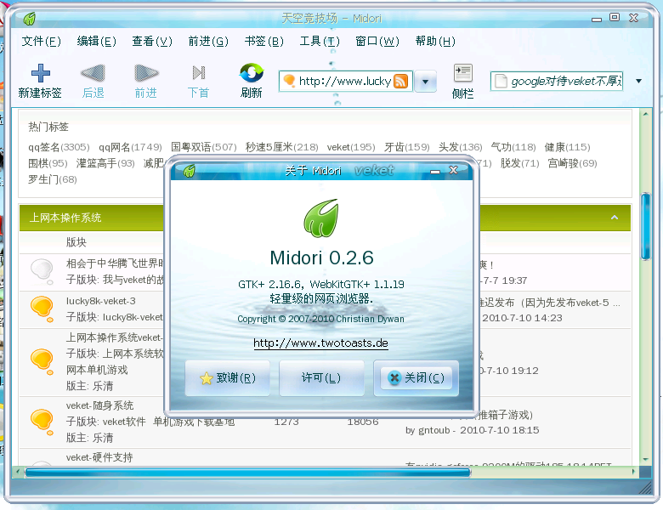Viewport: 663px width, 510px height.
Task: Click the 下首 next-page icon
Action: click(199, 73)
